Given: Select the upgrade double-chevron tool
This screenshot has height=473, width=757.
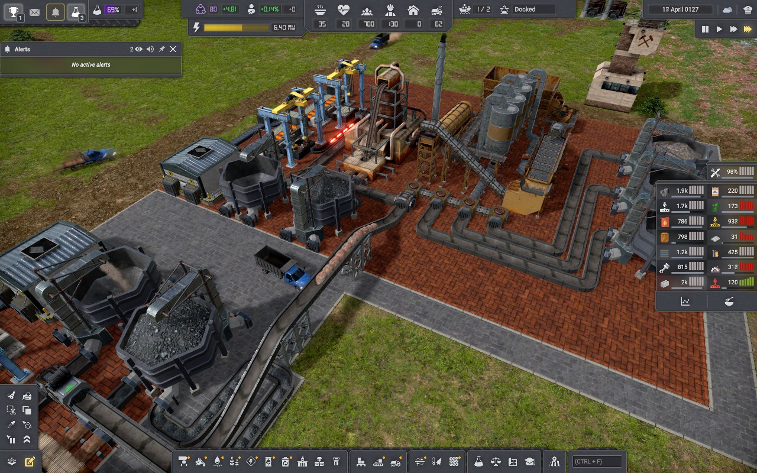Looking at the screenshot, I should (x=27, y=439).
